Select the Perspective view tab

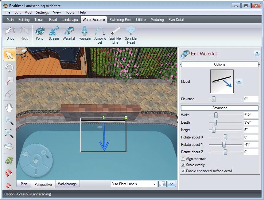click(x=43, y=184)
